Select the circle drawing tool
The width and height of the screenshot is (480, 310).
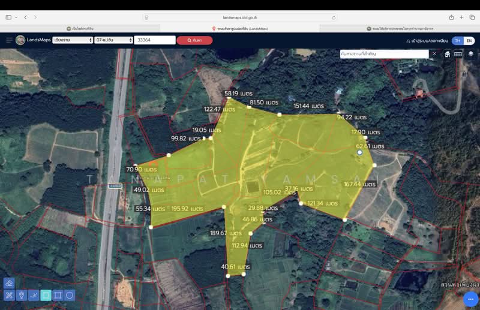(70, 295)
